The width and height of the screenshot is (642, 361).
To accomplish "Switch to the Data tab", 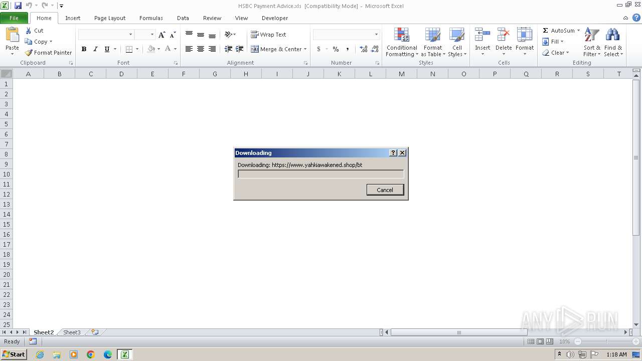I will (x=183, y=18).
